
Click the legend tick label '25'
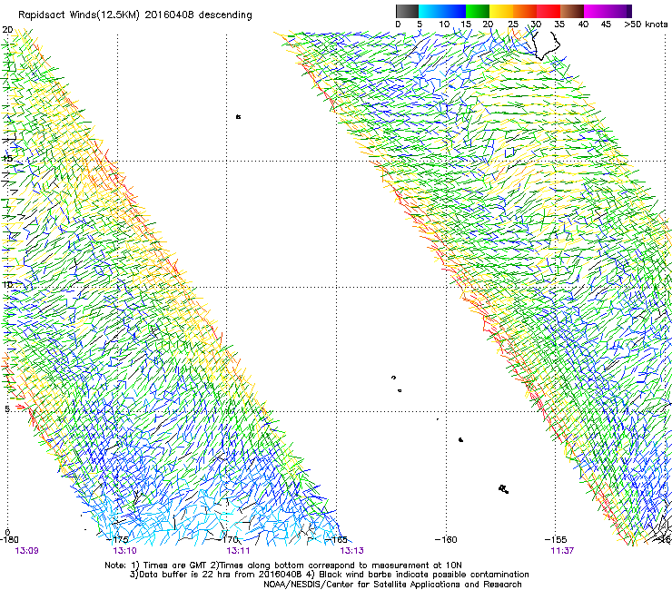[x=513, y=25]
